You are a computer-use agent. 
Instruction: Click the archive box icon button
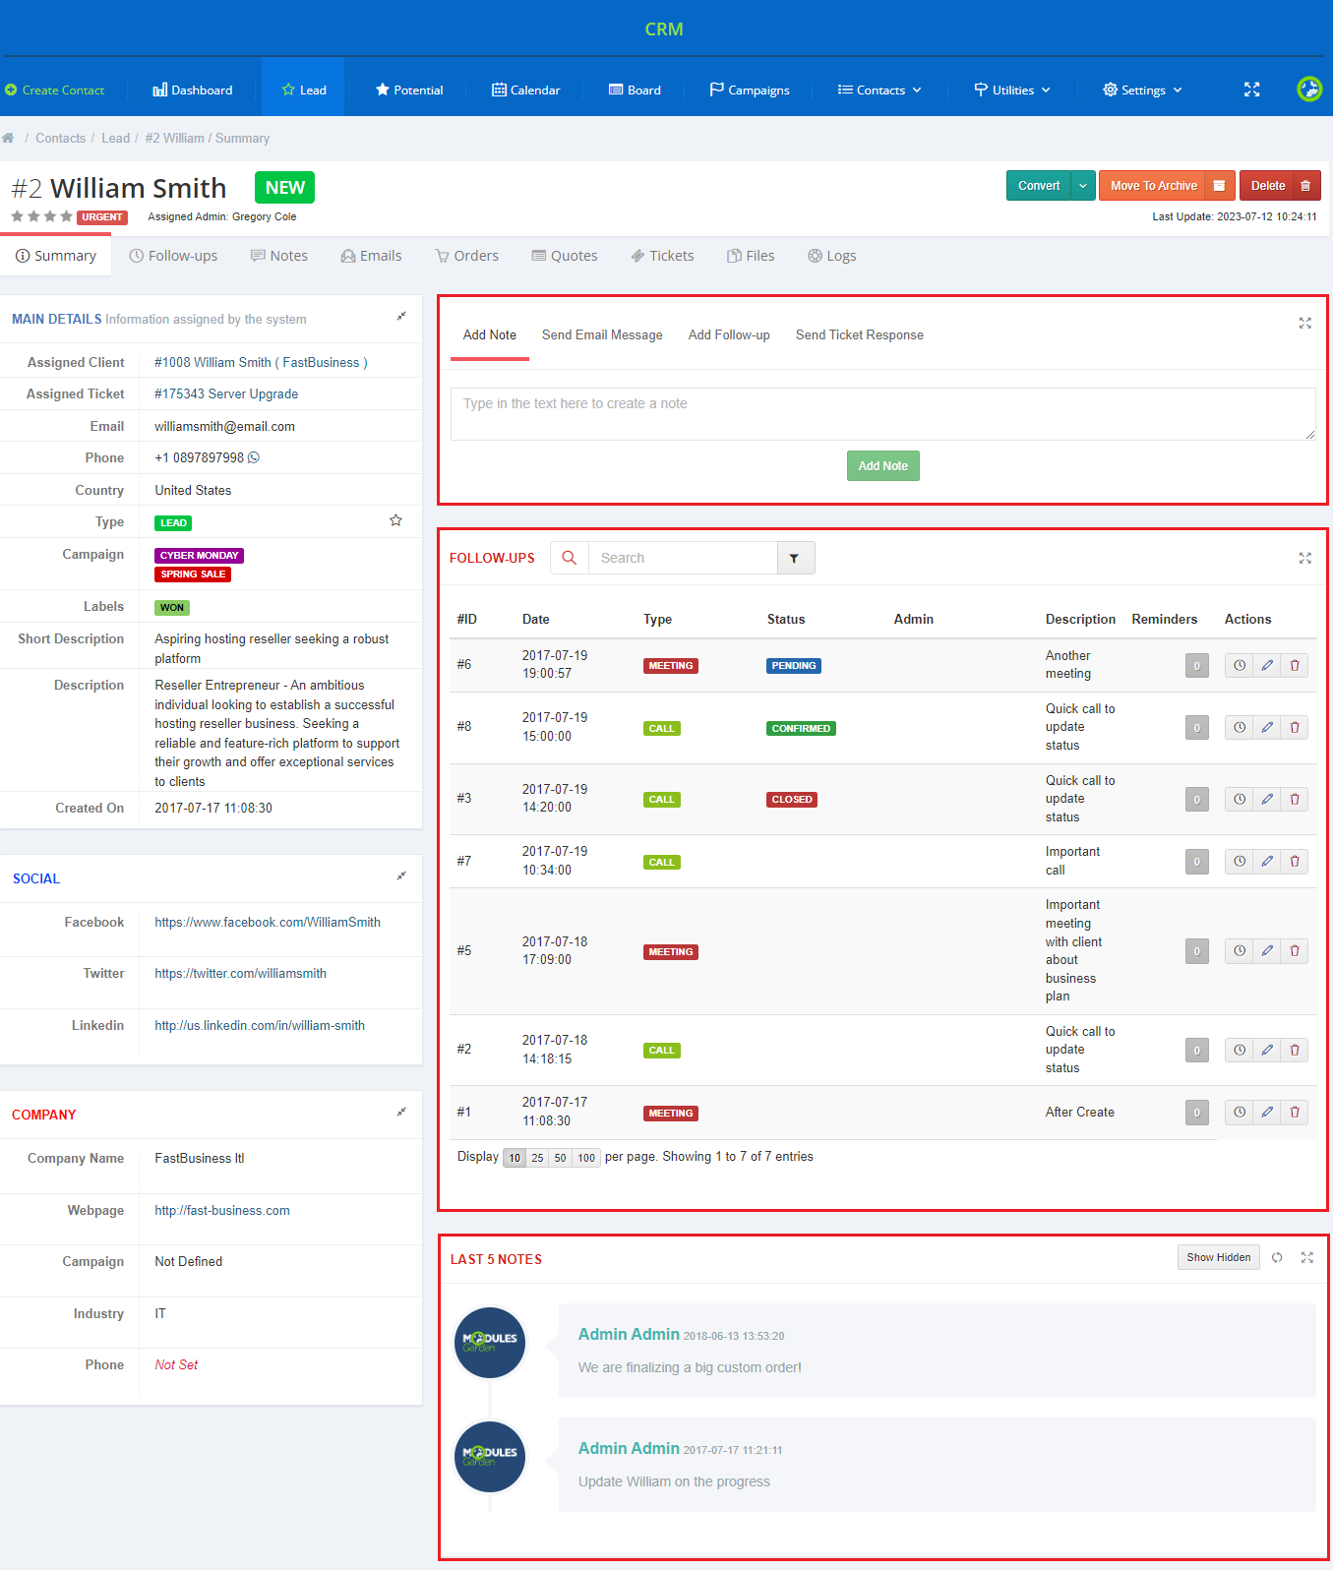[x=1219, y=186]
